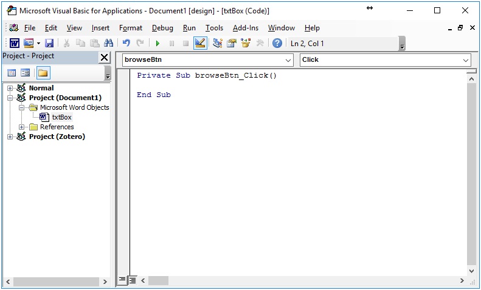Click the Insert UserForm toolbar icon

click(29, 43)
